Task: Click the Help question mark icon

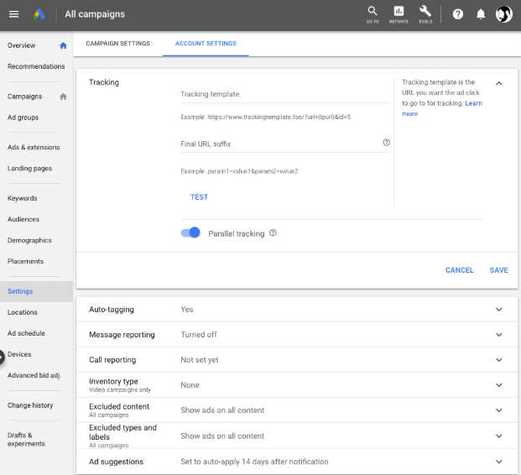Action: click(x=458, y=14)
